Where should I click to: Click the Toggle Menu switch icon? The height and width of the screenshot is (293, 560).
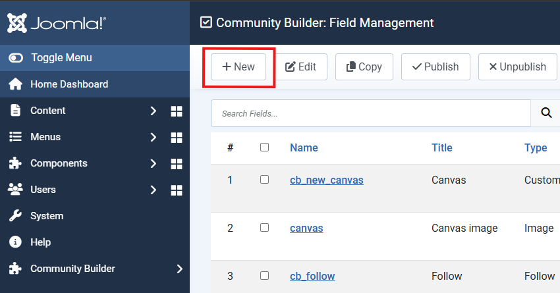pyautogui.click(x=16, y=58)
